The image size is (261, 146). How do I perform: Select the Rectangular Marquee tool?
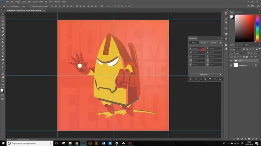click(x=3, y=18)
